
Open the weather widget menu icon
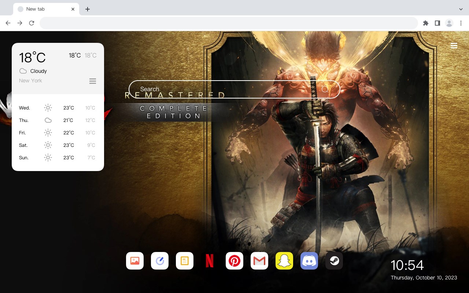[x=93, y=81]
